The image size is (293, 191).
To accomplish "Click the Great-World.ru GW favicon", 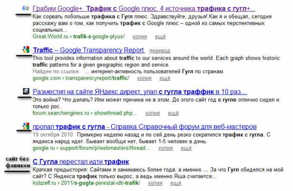I will click(26, 9).
